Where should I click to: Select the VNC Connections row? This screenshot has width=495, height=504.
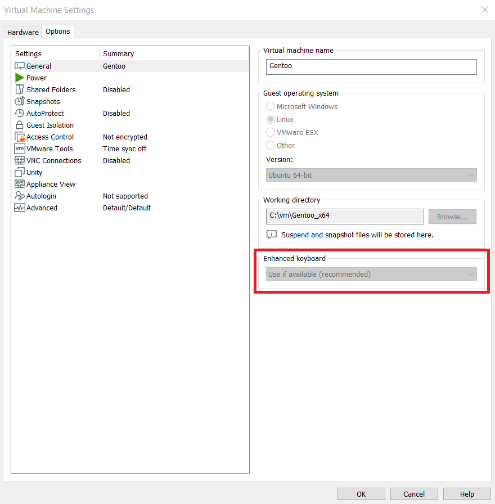(x=130, y=160)
